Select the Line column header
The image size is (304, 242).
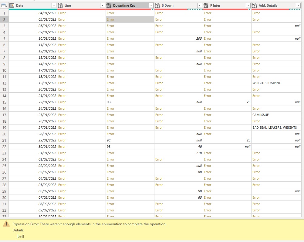tap(81, 5)
